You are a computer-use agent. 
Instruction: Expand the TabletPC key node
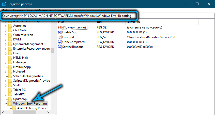6,94
